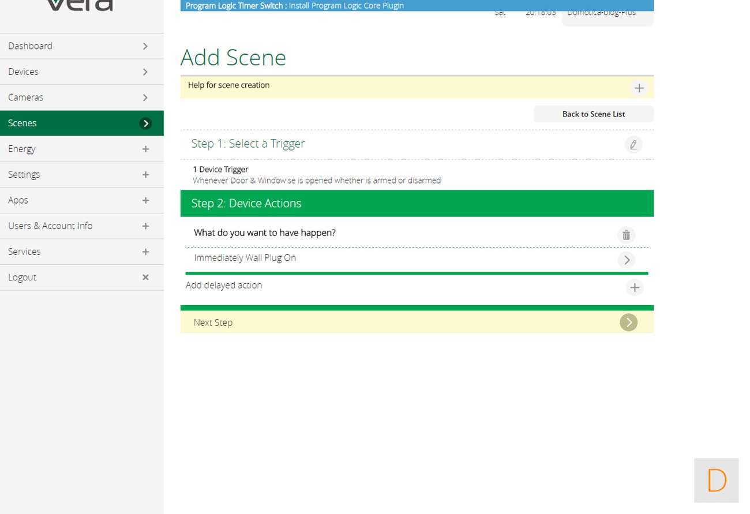Open the Dashboard menu item
The image size is (750, 514).
[x=81, y=46]
